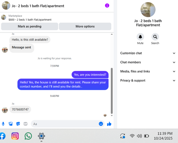This screenshot has width=178, height=143.
Task: Search in conversation magnifier icon
Action: (x=155, y=37)
